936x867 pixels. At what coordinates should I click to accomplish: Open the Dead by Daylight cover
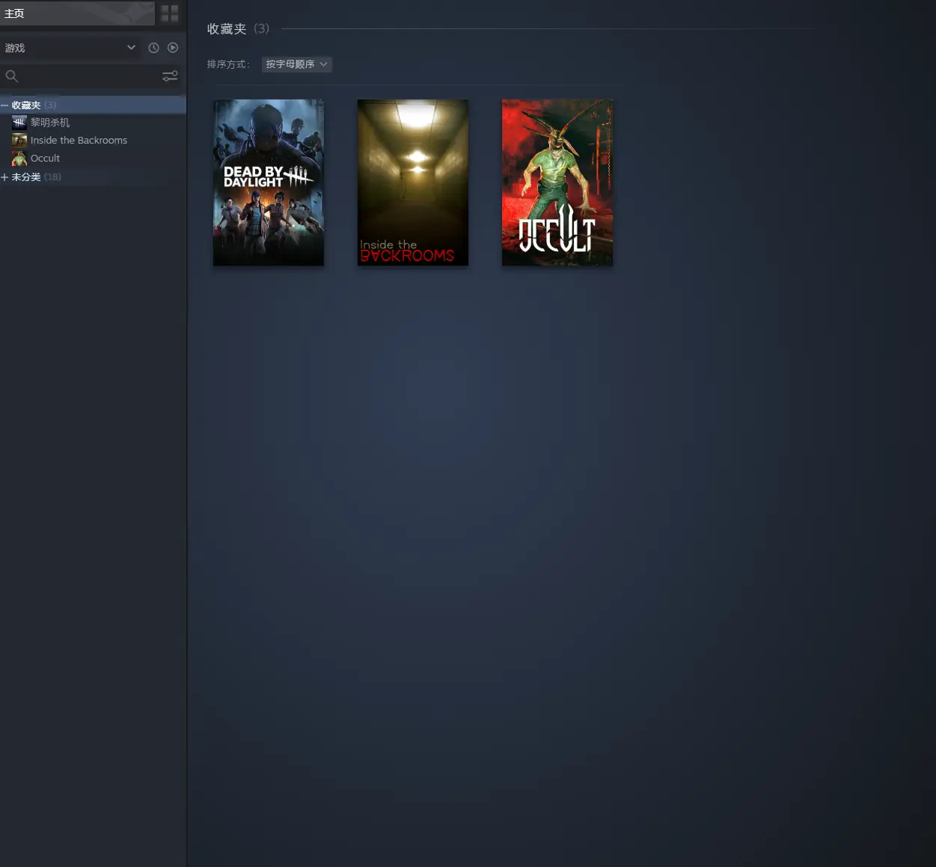coord(269,183)
